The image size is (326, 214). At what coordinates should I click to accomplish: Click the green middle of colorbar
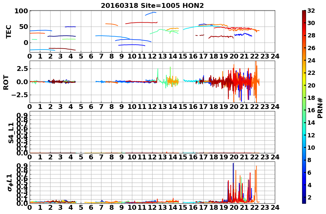pos(304,107)
